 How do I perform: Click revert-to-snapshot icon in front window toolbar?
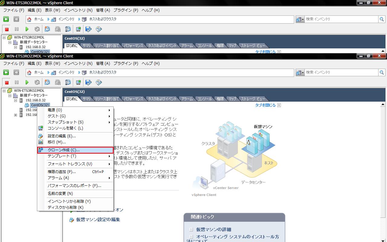58,82
